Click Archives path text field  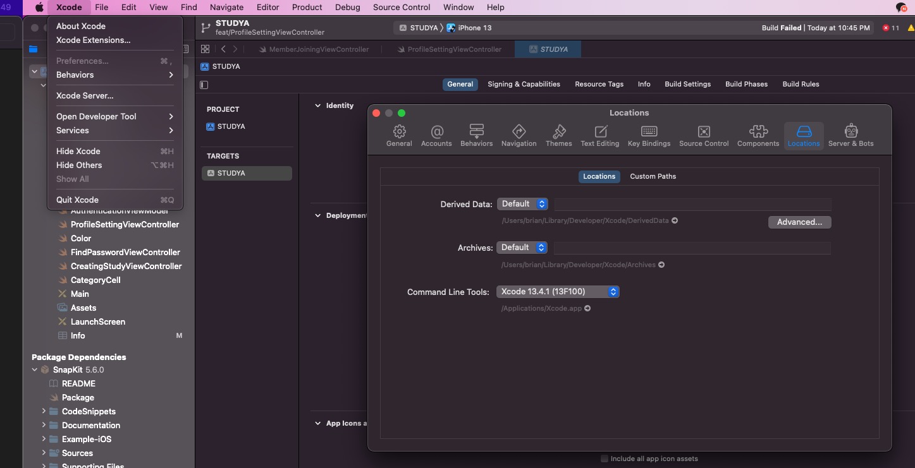pyautogui.click(x=692, y=248)
